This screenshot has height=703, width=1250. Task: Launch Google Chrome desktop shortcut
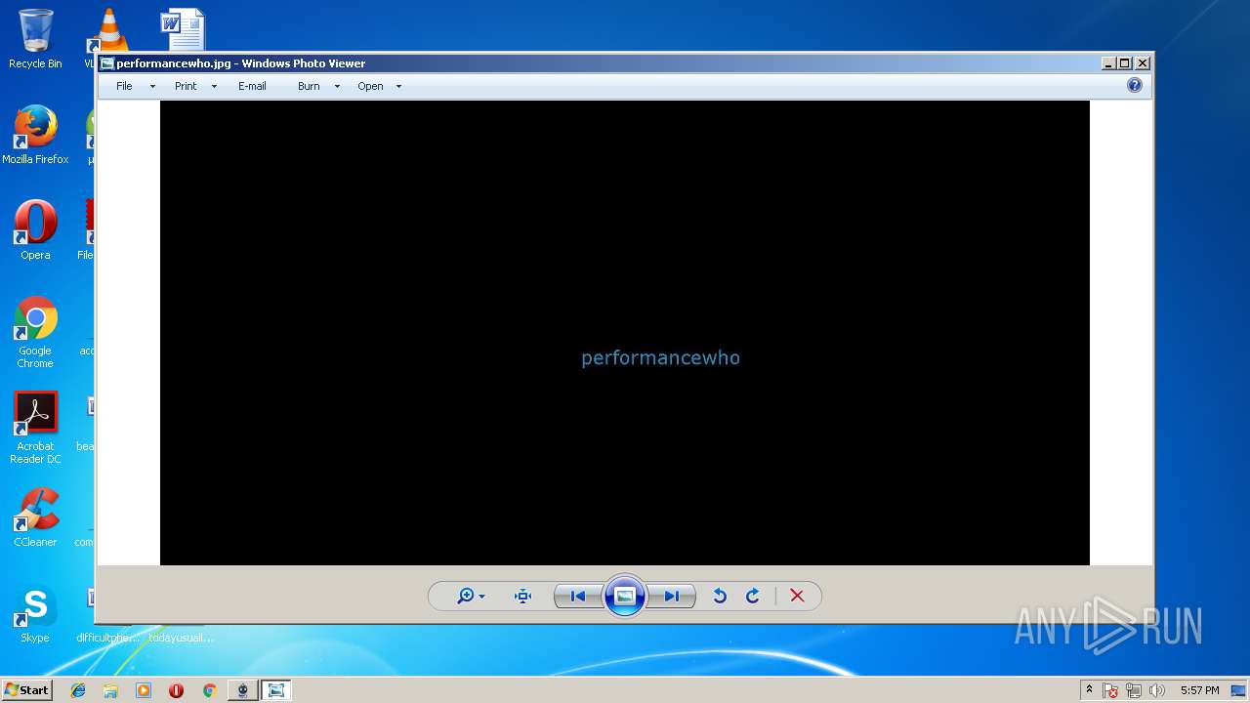click(35, 332)
